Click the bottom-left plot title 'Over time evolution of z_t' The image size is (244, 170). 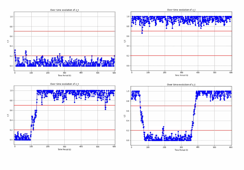[x=64, y=84]
